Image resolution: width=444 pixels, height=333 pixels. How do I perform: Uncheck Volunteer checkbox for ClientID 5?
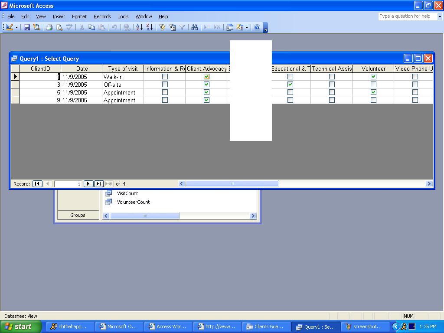coord(373,92)
